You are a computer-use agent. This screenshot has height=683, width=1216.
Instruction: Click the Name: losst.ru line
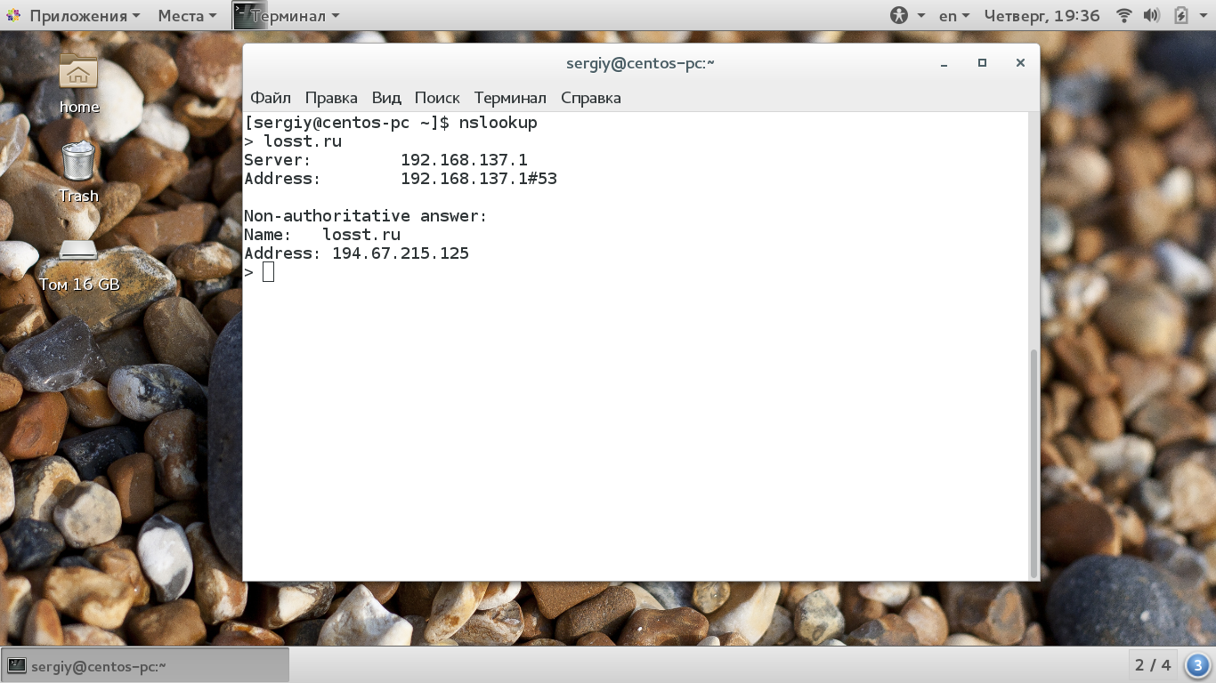click(x=322, y=235)
